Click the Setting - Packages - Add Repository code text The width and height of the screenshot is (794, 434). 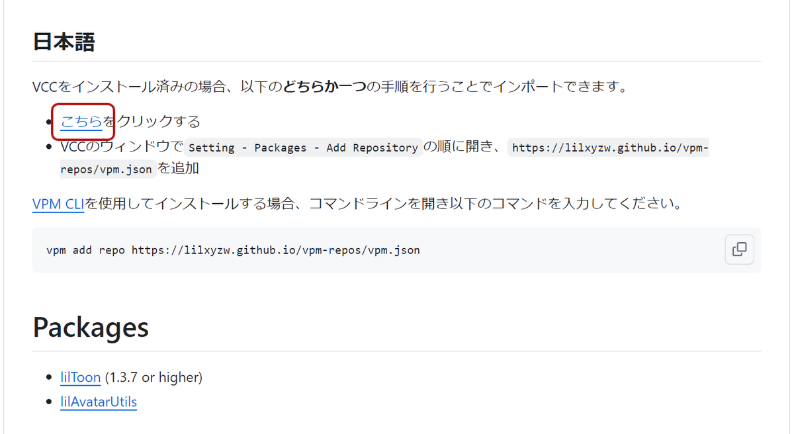coord(304,148)
